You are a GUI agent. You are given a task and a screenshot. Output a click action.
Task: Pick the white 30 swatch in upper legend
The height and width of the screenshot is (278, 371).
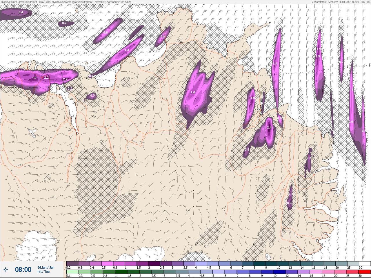[x=365, y=263]
